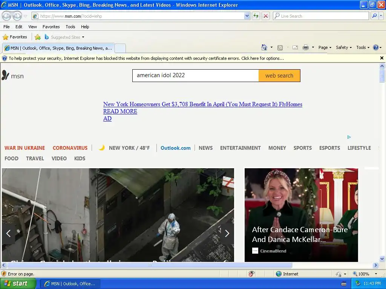This screenshot has height=289, width=386.
Task: Click the Help question mark icon
Action: [376, 47]
